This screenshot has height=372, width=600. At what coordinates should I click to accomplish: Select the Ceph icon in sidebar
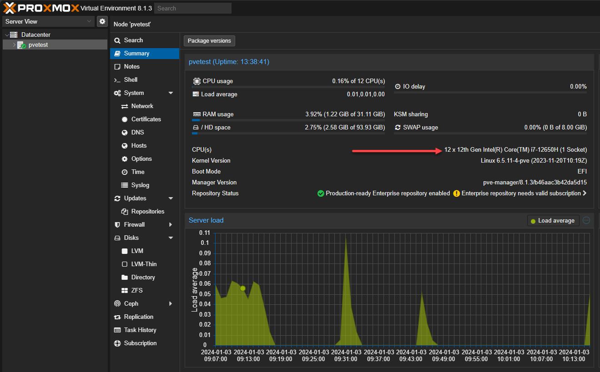point(117,304)
